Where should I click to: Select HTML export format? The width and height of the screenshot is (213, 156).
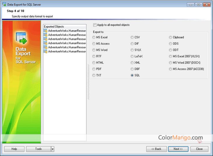coord(94,63)
